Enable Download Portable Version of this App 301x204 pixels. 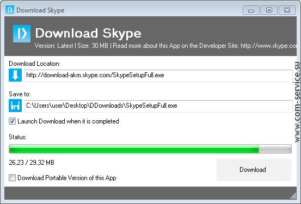pyautogui.click(x=12, y=178)
